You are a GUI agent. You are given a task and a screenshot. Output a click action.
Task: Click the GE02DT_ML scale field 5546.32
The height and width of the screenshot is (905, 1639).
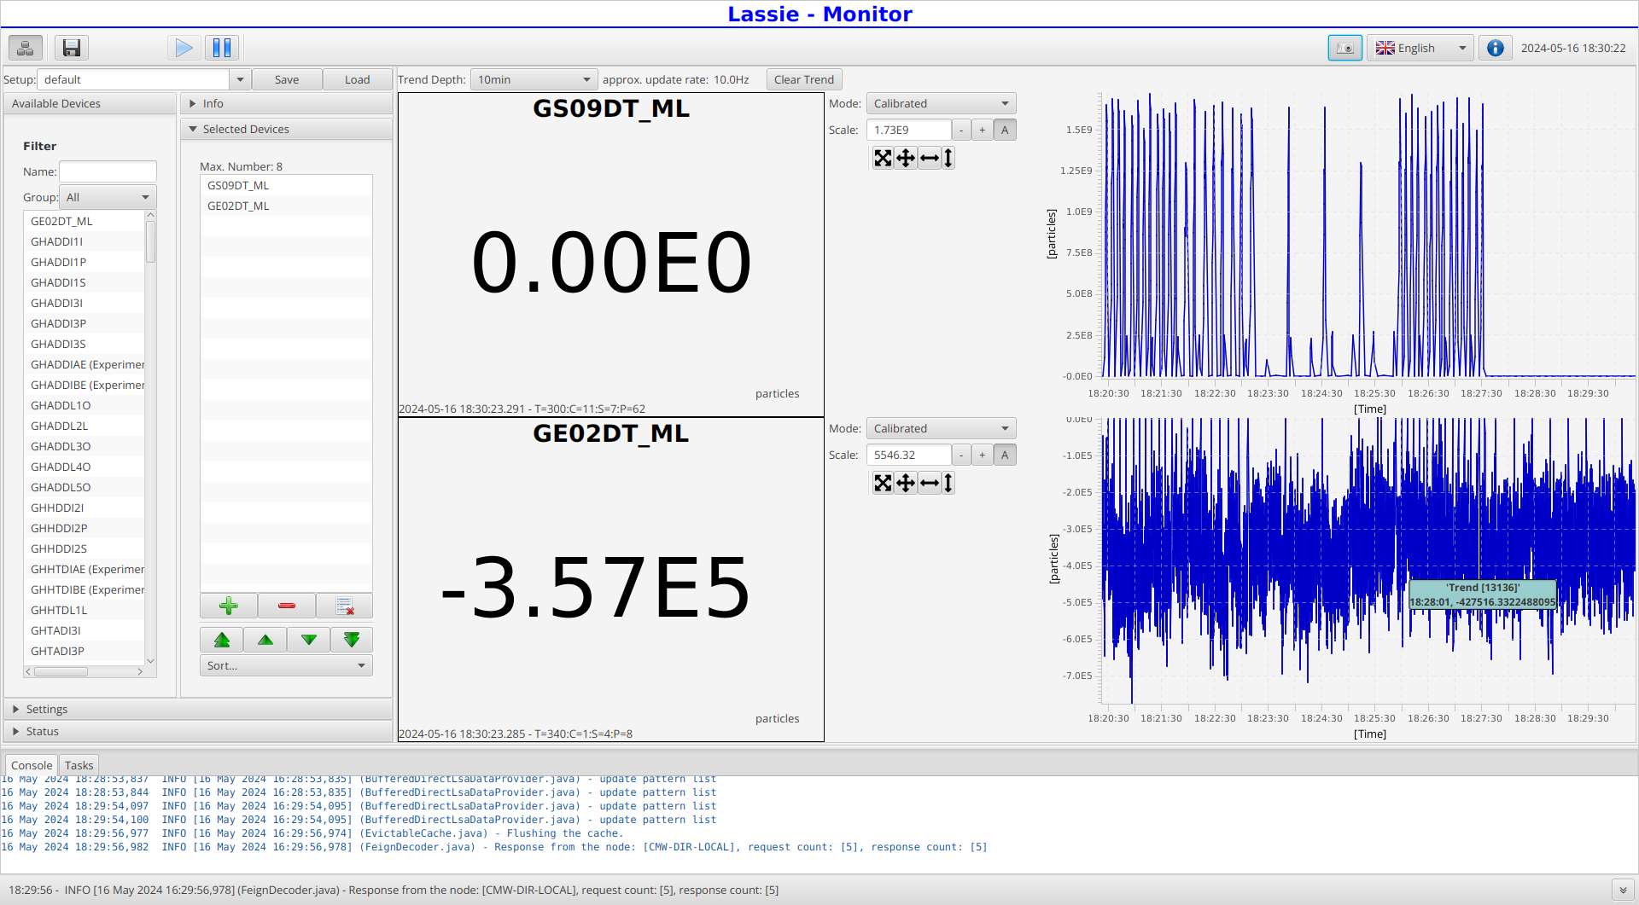(x=908, y=455)
